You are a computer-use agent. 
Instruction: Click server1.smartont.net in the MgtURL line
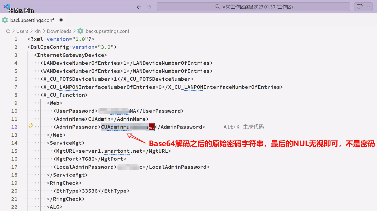111,151
